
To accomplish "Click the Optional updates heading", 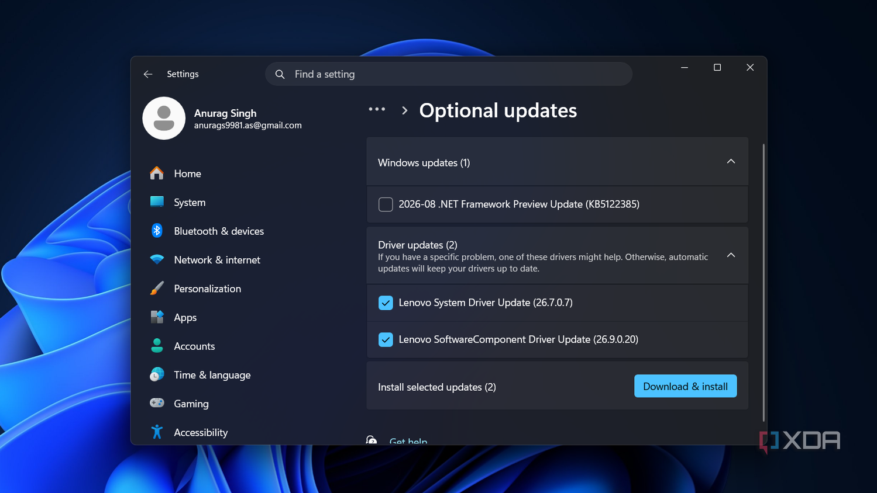I will tap(498, 110).
